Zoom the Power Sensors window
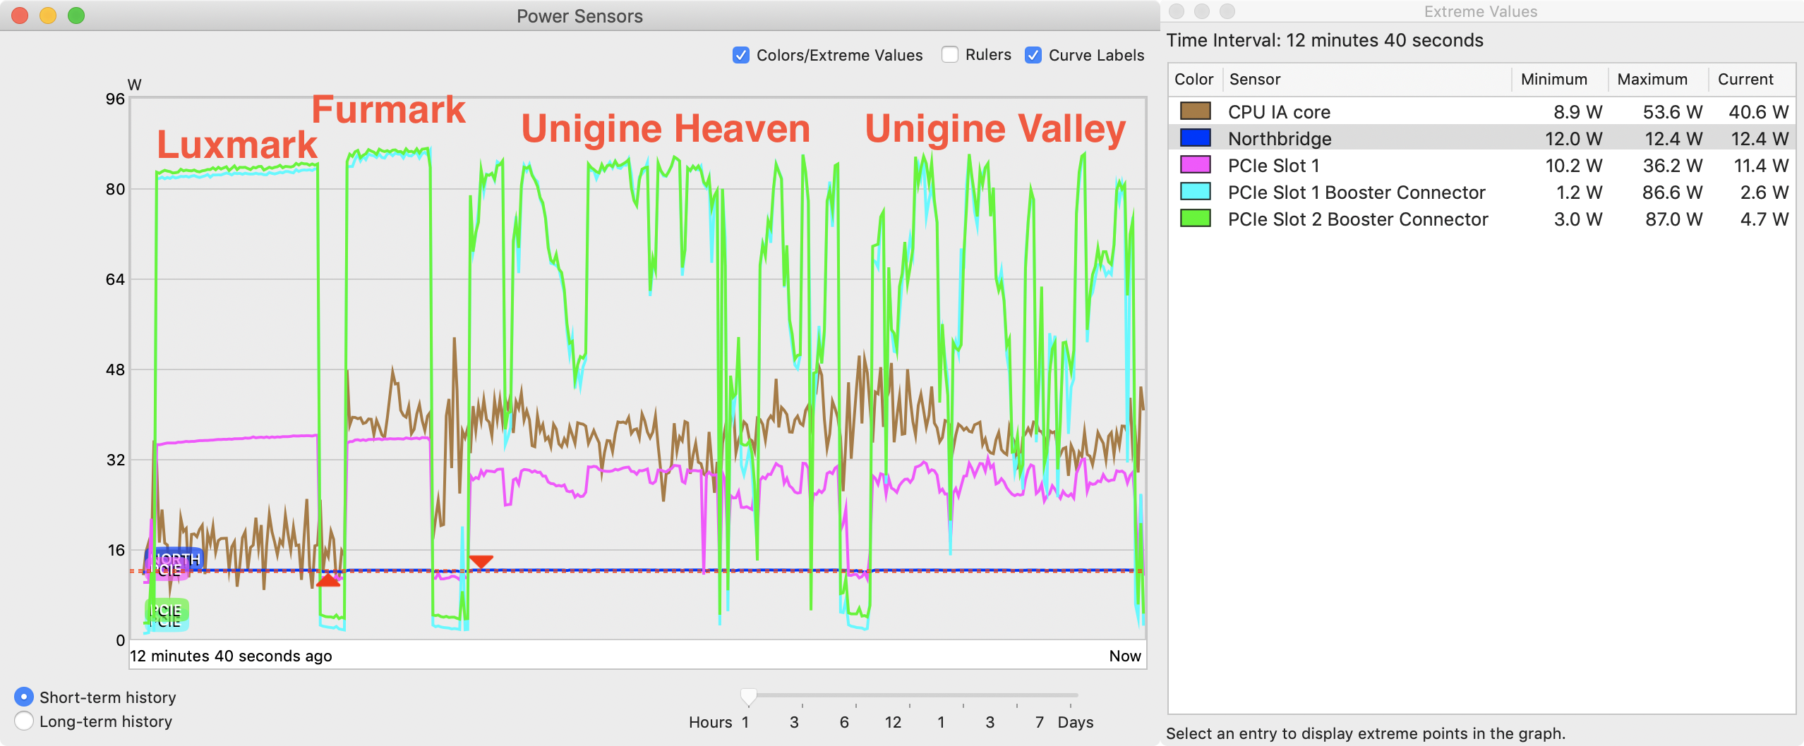 [76, 16]
